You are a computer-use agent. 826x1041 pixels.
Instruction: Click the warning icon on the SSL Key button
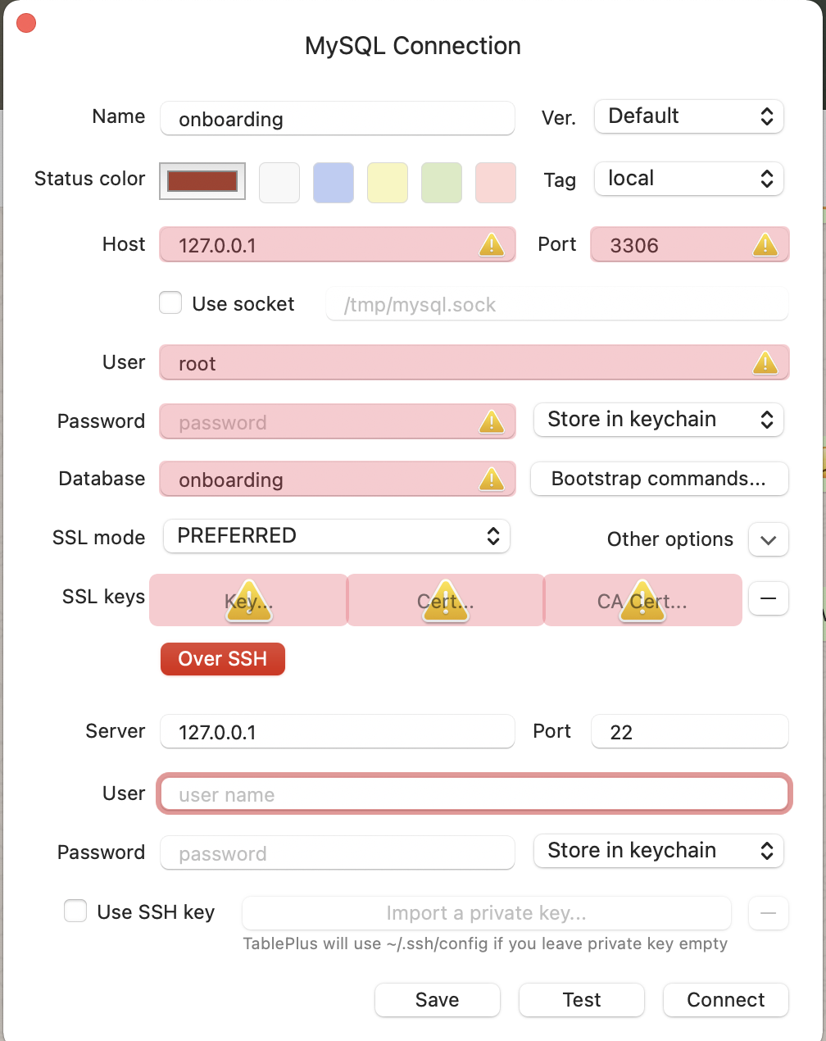248,601
